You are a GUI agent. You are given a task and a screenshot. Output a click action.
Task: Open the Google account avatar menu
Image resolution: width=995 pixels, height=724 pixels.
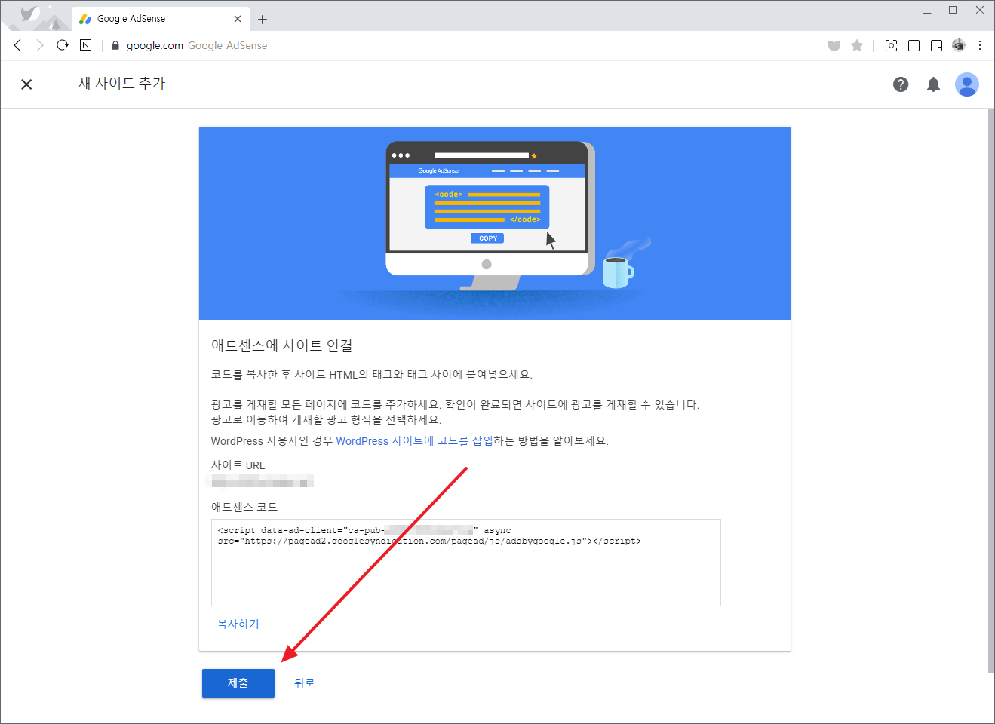point(967,84)
